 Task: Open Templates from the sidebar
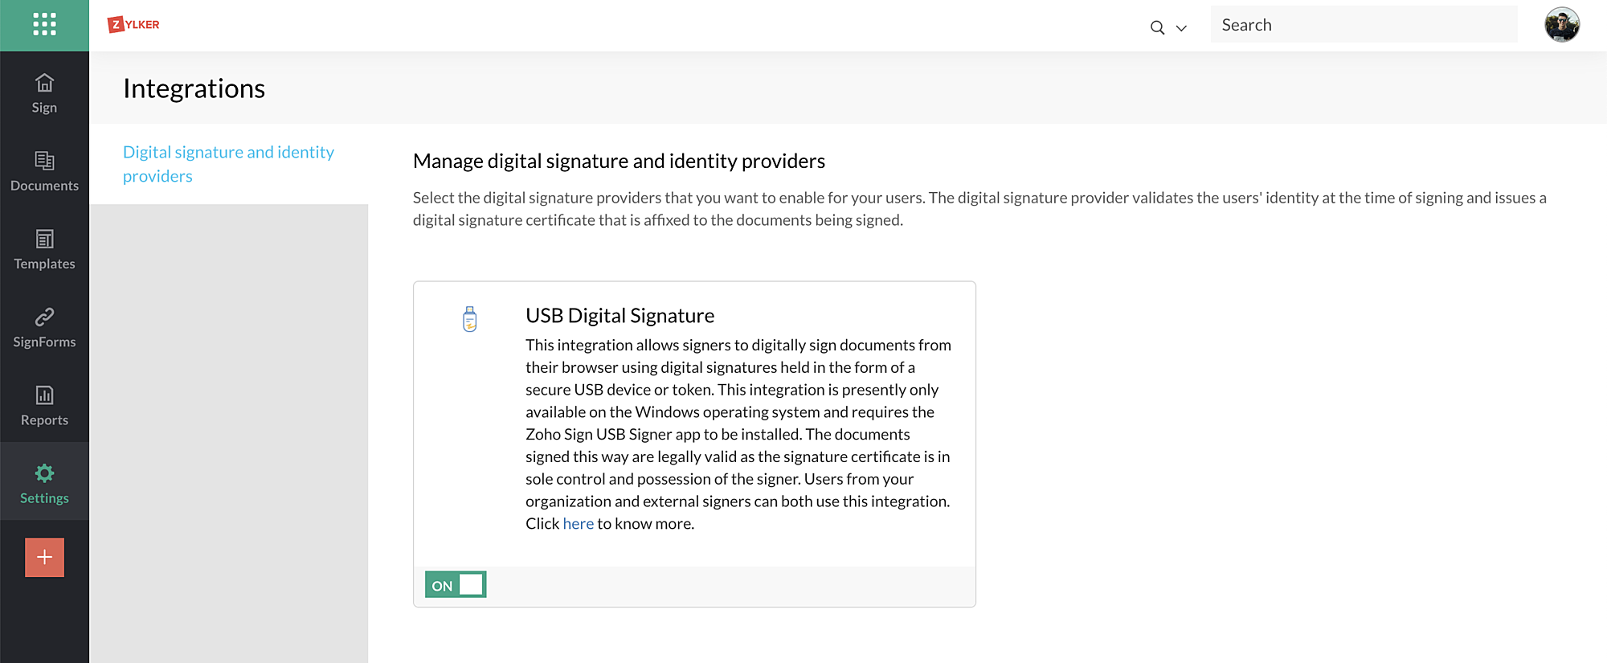pos(44,249)
